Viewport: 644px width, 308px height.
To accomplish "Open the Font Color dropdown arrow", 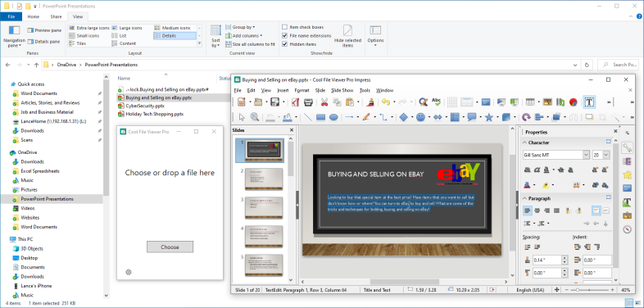I will 534,185.
